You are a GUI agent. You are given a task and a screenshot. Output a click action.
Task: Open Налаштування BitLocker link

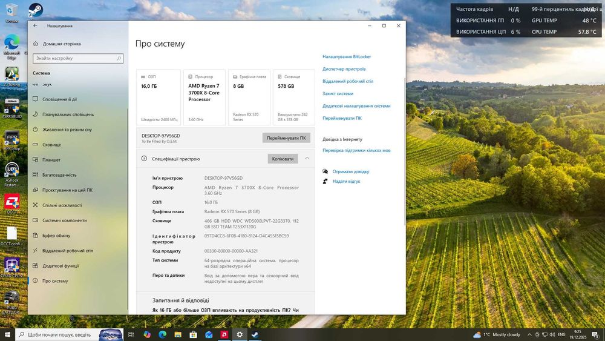point(347,57)
